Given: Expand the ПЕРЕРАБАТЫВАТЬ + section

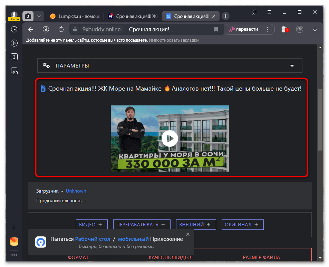Looking at the screenshot, I should [x=142, y=225].
